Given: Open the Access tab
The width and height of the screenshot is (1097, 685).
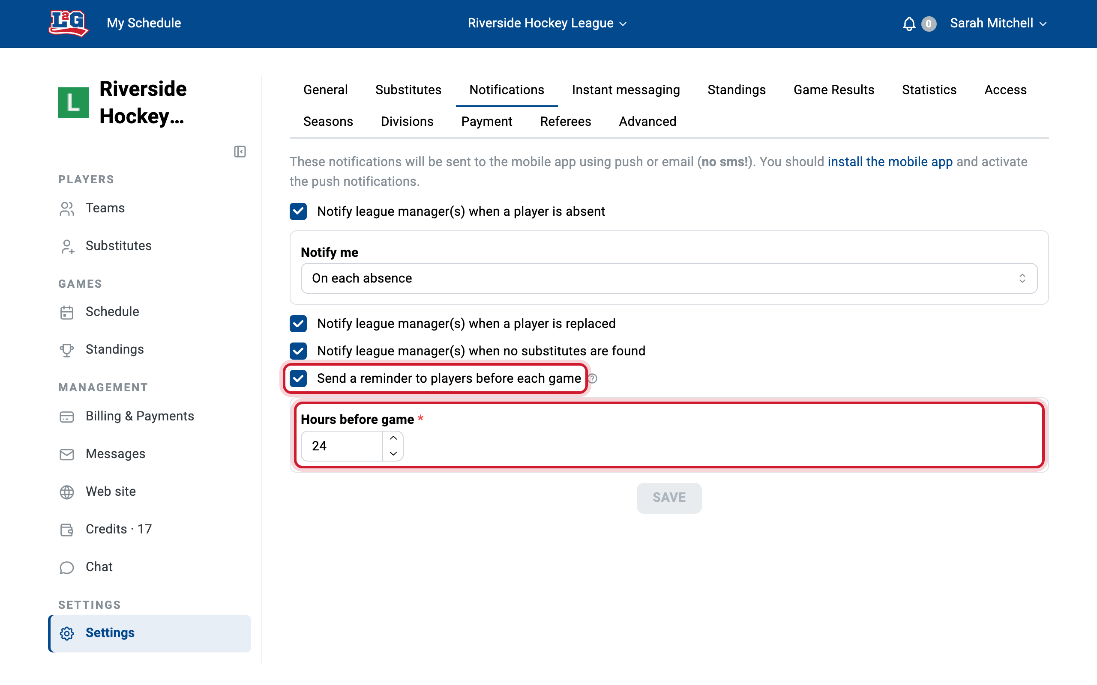Looking at the screenshot, I should (x=1005, y=90).
